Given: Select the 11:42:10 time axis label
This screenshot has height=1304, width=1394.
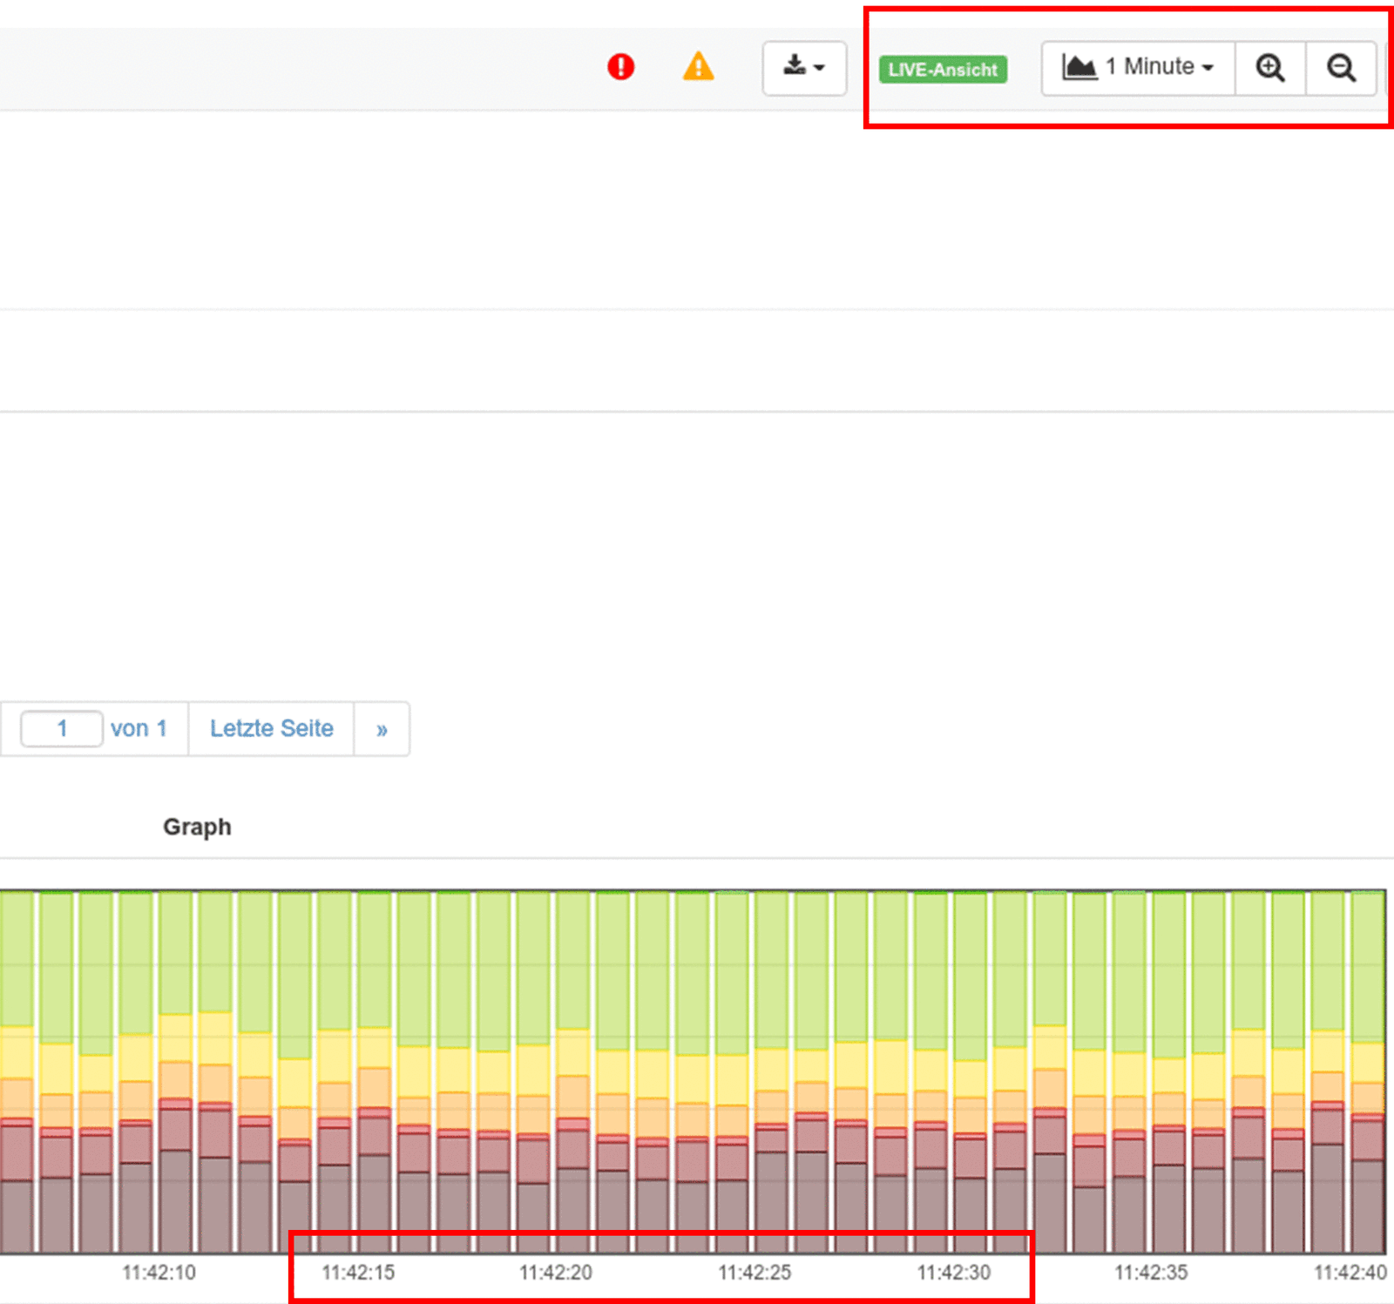Looking at the screenshot, I should (x=159, y=1273).
